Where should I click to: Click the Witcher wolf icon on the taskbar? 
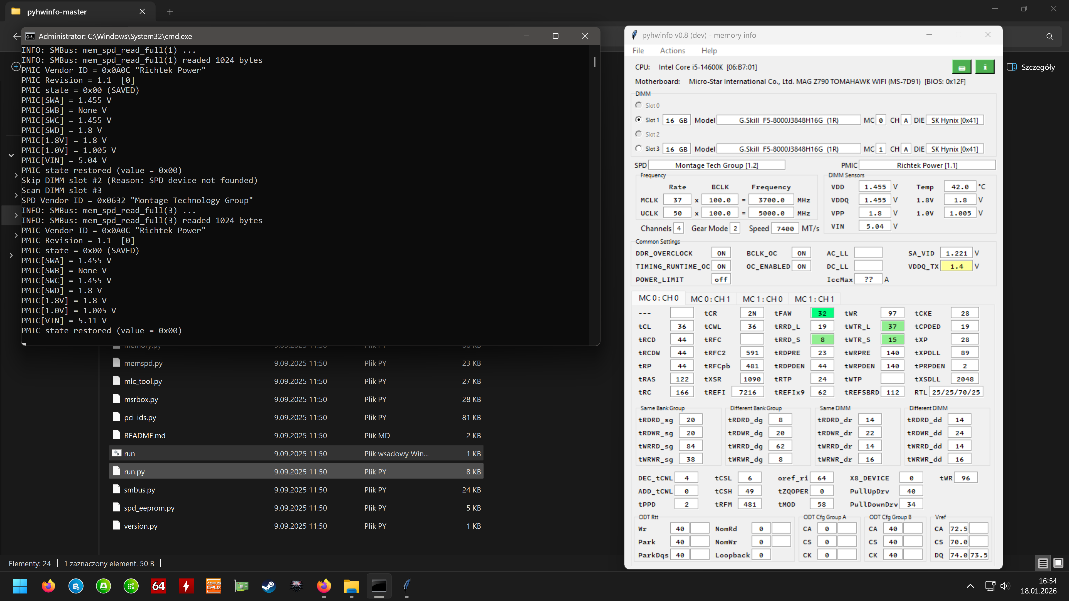[296, 586]
